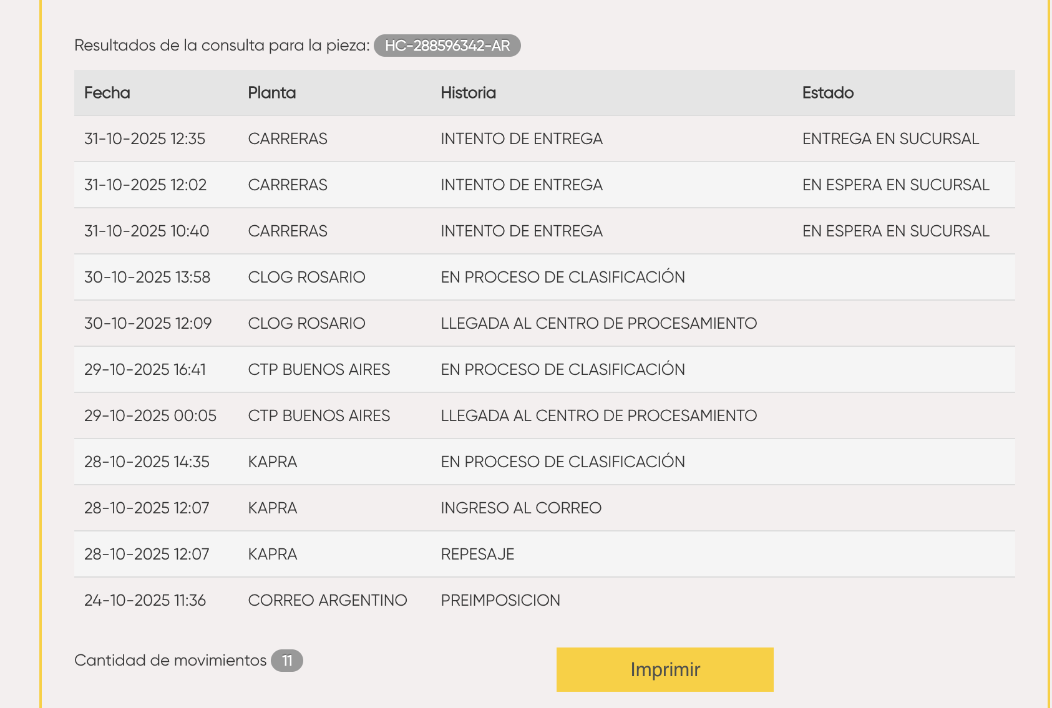This screenshot has height=708, width=1052.
Task: Click LLEGADA AL CENTRO DE PROCESAMIENTO for CLOG ROSARIO
Action: click(x=598, y=323)
